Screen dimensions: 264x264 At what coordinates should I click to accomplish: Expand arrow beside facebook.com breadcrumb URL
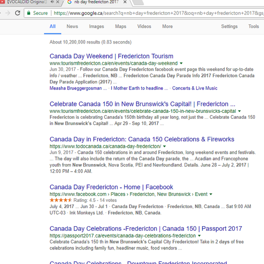pos(211,194)
